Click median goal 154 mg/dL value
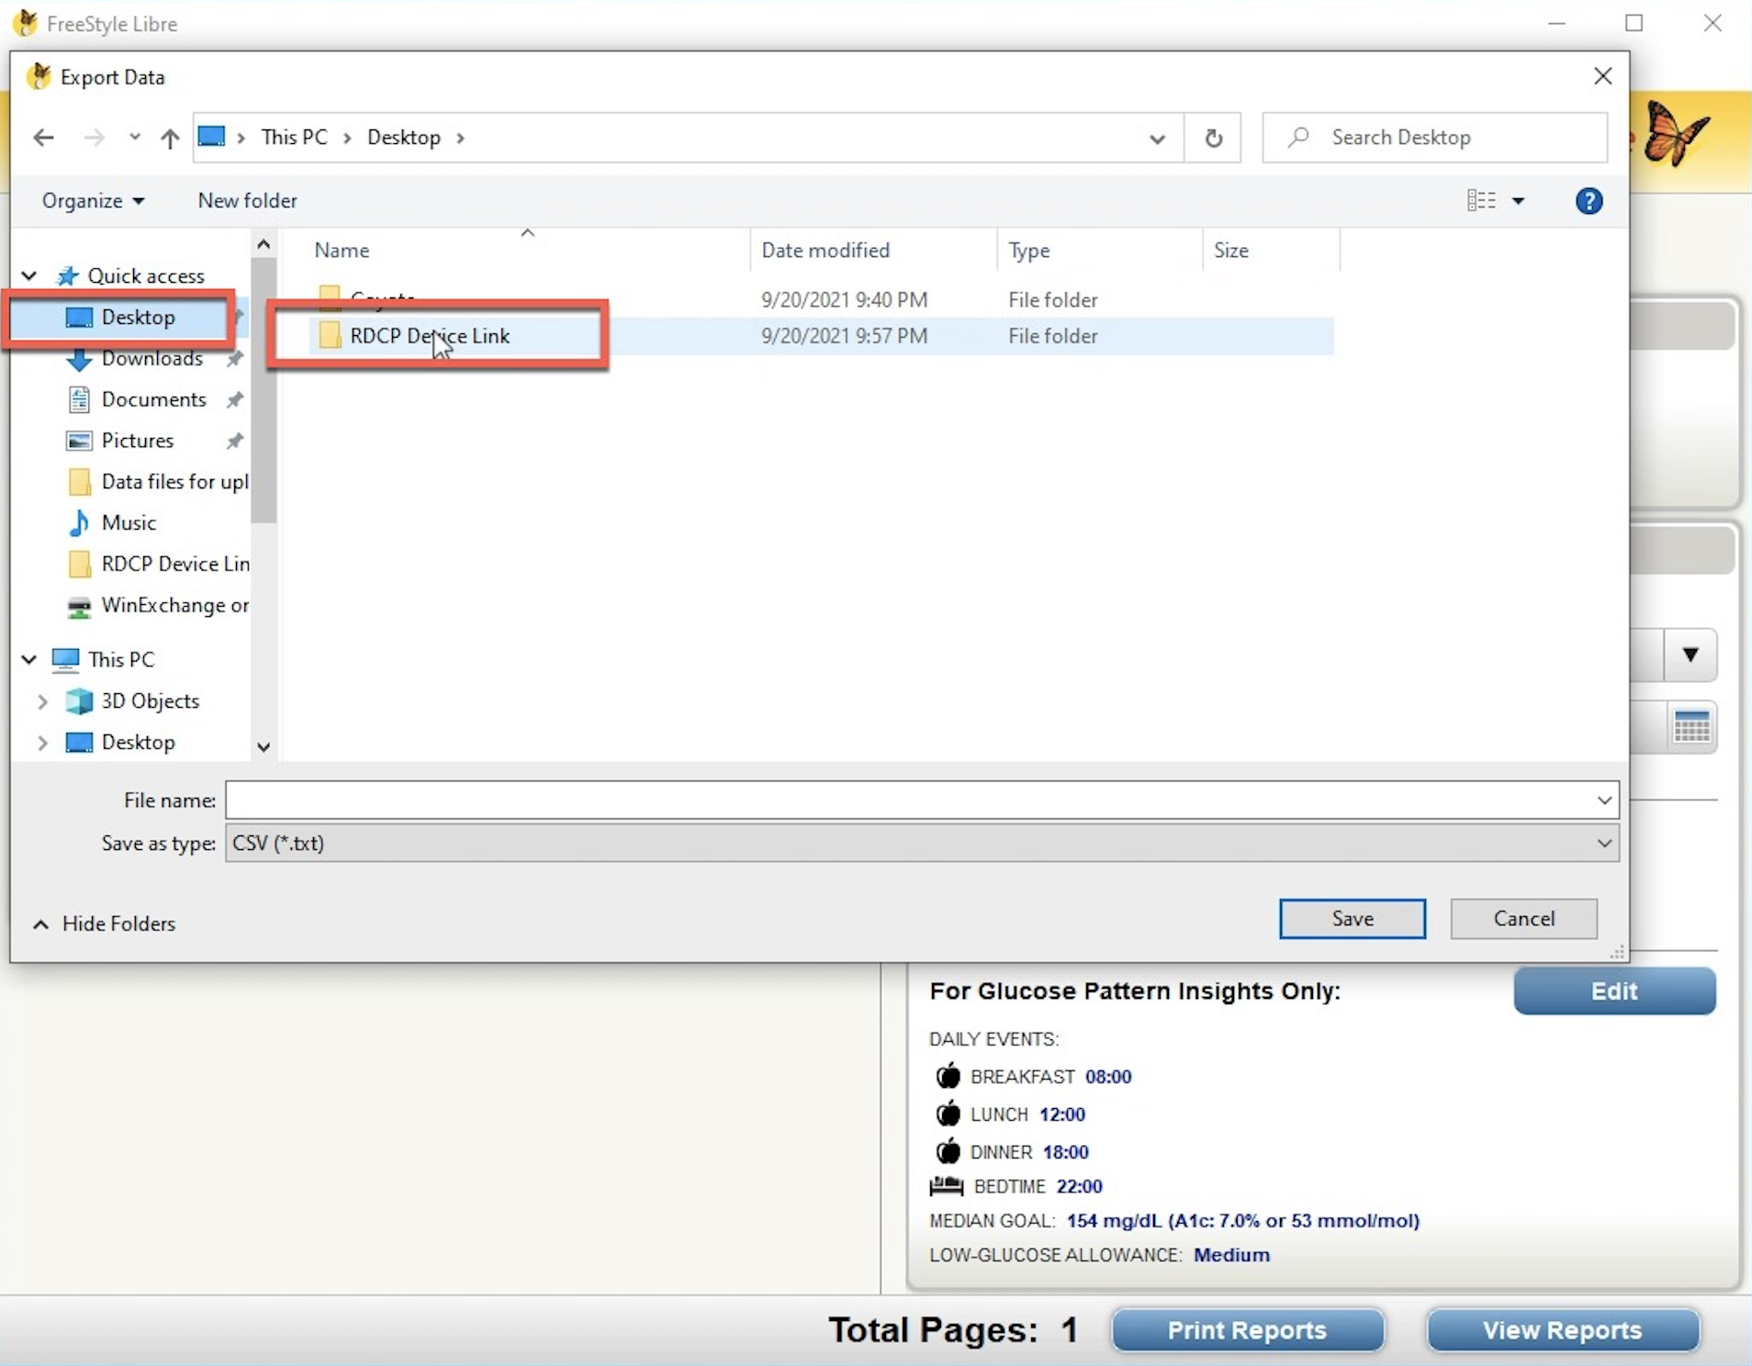The width and height of the screenshot is (1752, 1366). click(1242, 1221)
